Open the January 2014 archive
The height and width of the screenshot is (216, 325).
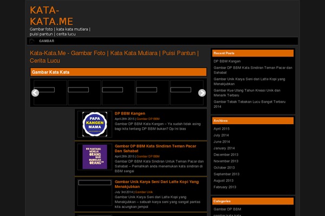(224, 148)
